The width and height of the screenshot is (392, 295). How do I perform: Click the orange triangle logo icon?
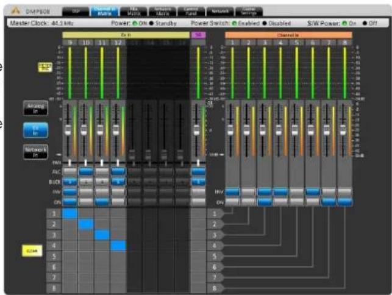(15, 11)
